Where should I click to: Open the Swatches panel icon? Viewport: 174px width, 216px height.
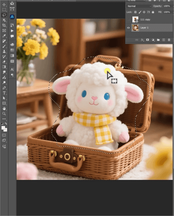point(12,50)
